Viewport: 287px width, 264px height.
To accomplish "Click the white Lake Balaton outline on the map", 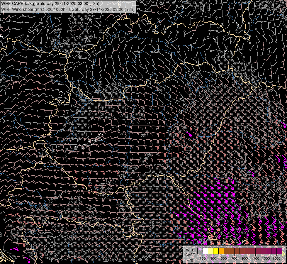I will pyautogui.click(x=89, y=143).
